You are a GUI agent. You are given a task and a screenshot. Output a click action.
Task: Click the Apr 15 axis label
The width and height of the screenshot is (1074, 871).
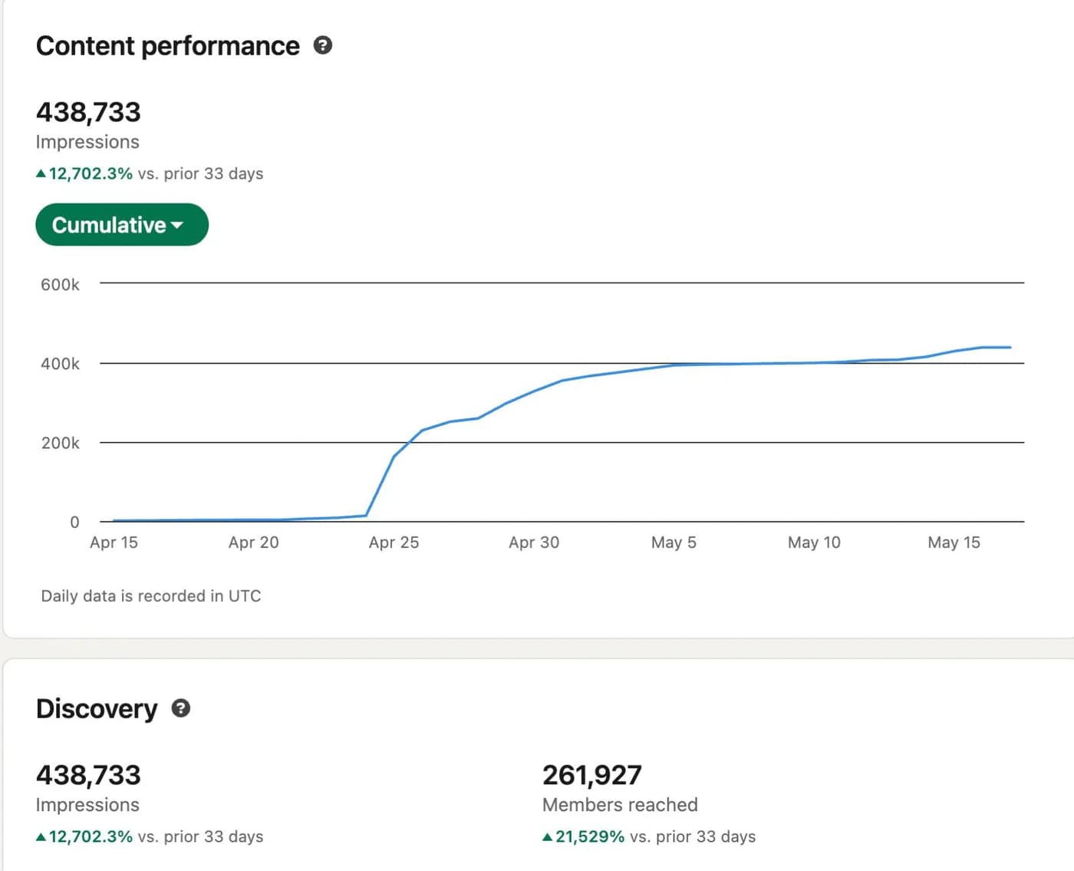(114, 543)
